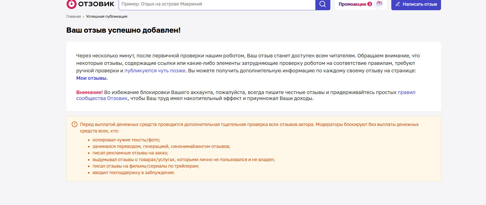Click the heading Ваш отзыв успешно добавлен!

coord(123,30)
